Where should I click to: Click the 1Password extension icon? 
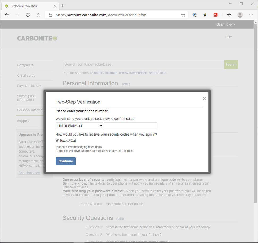(194, 15)
